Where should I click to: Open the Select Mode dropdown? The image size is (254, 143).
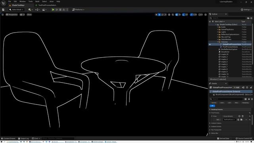tap(16, 10)
